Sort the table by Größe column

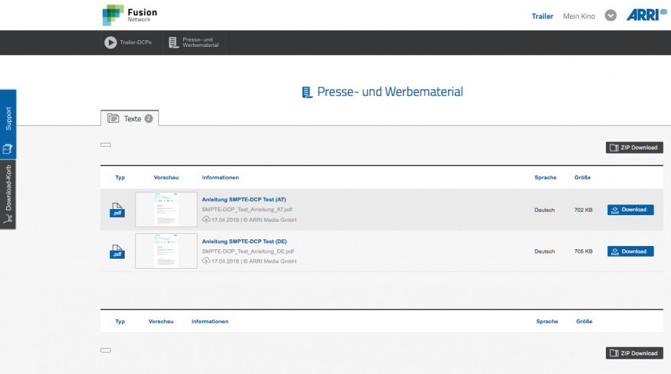tap(582, 178)
